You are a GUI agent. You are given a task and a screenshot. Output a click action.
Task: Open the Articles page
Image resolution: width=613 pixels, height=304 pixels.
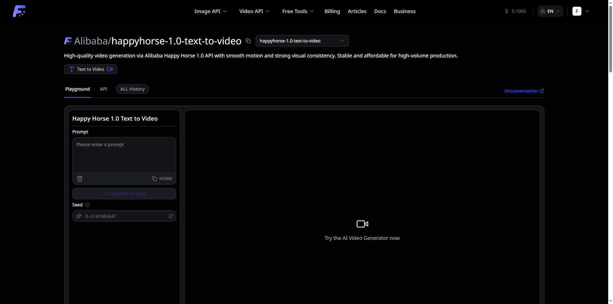coord(357,11)
